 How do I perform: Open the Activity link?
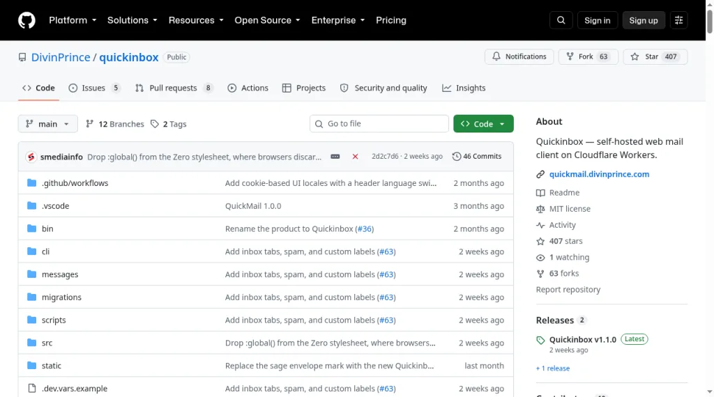coord(563,225)
